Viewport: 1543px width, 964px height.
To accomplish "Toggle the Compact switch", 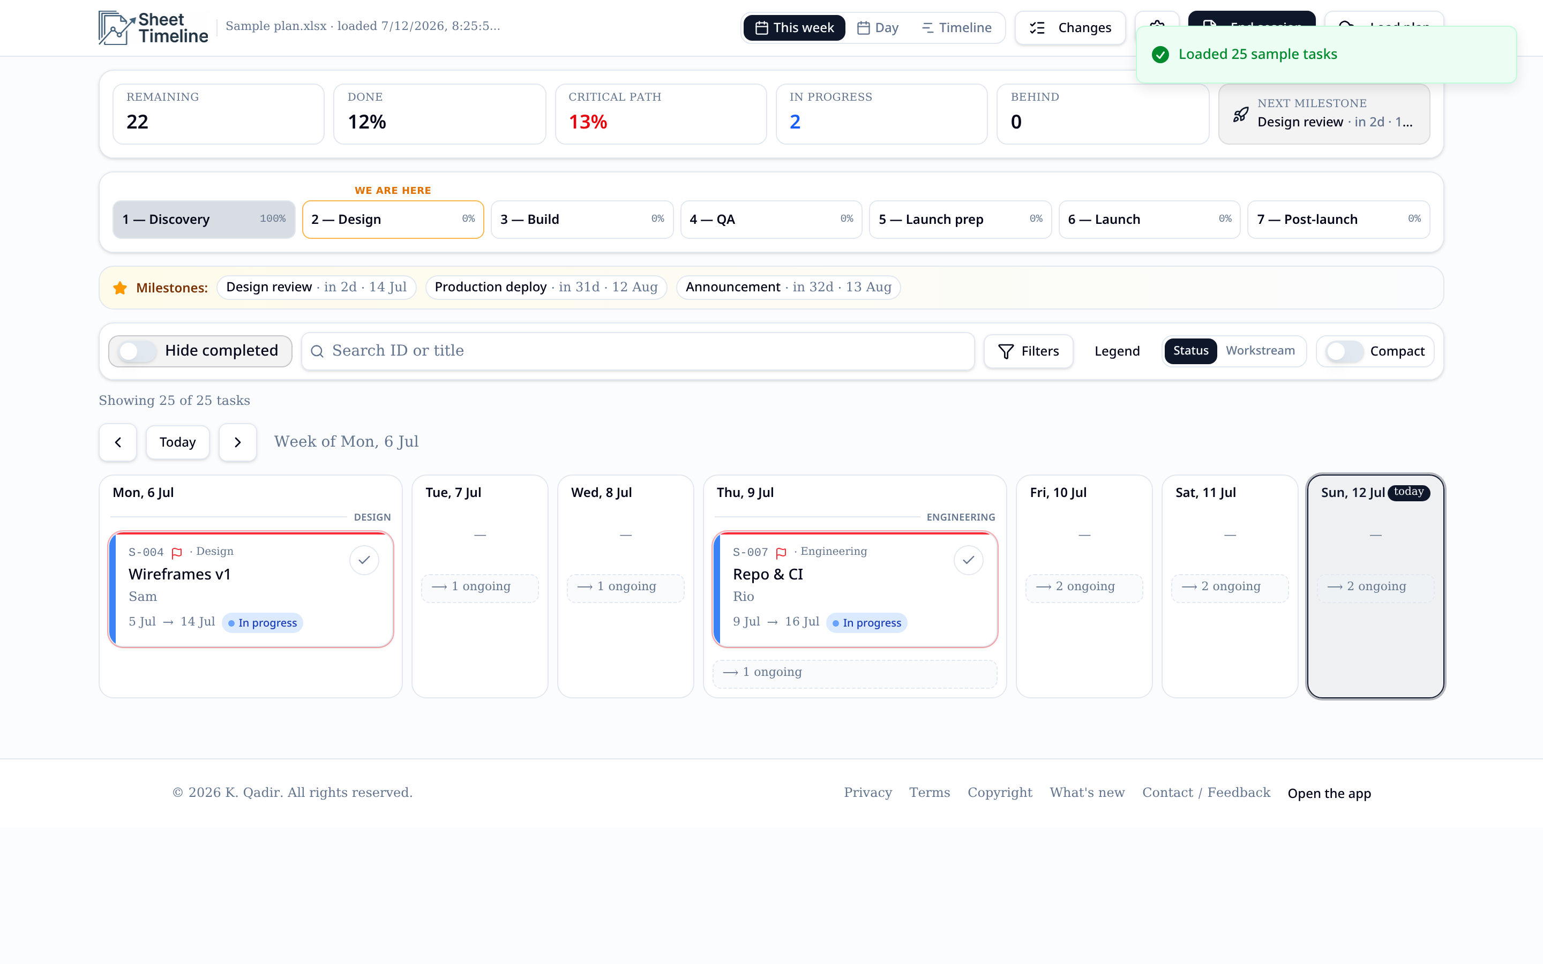I will click(1344, 351).
